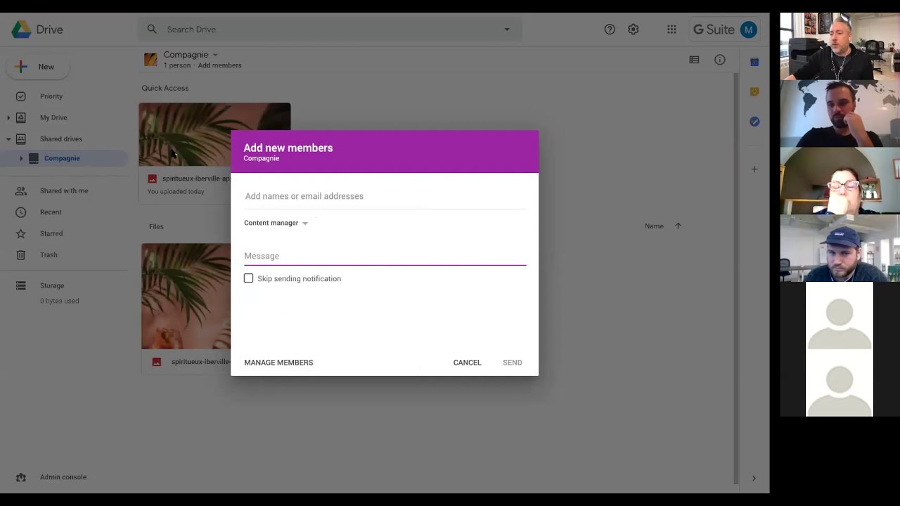Click the add add-ons plus icon
The height and width of the screenshot is (506, 900).
click(x=754, y=169)
